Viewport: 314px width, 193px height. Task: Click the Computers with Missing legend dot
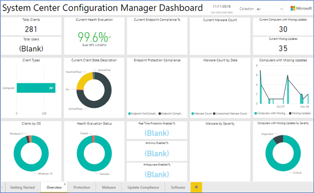pyautogui.click(x=255, y=113)
